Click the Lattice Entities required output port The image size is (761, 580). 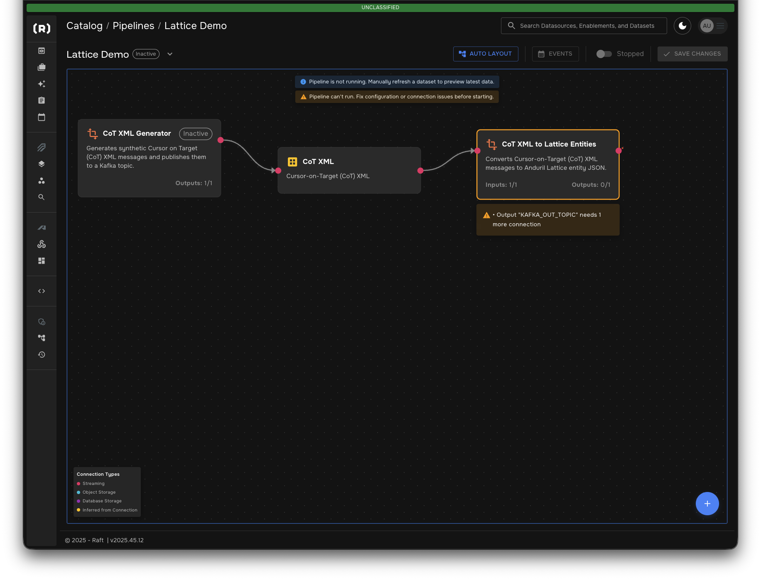(x=619, y=151)
